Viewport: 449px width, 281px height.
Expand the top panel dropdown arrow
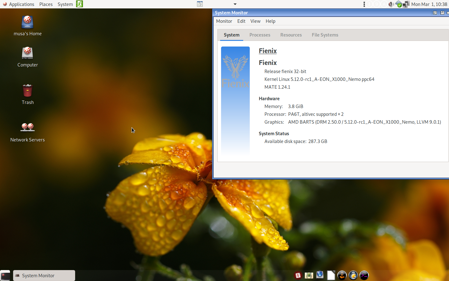(235, 4)
